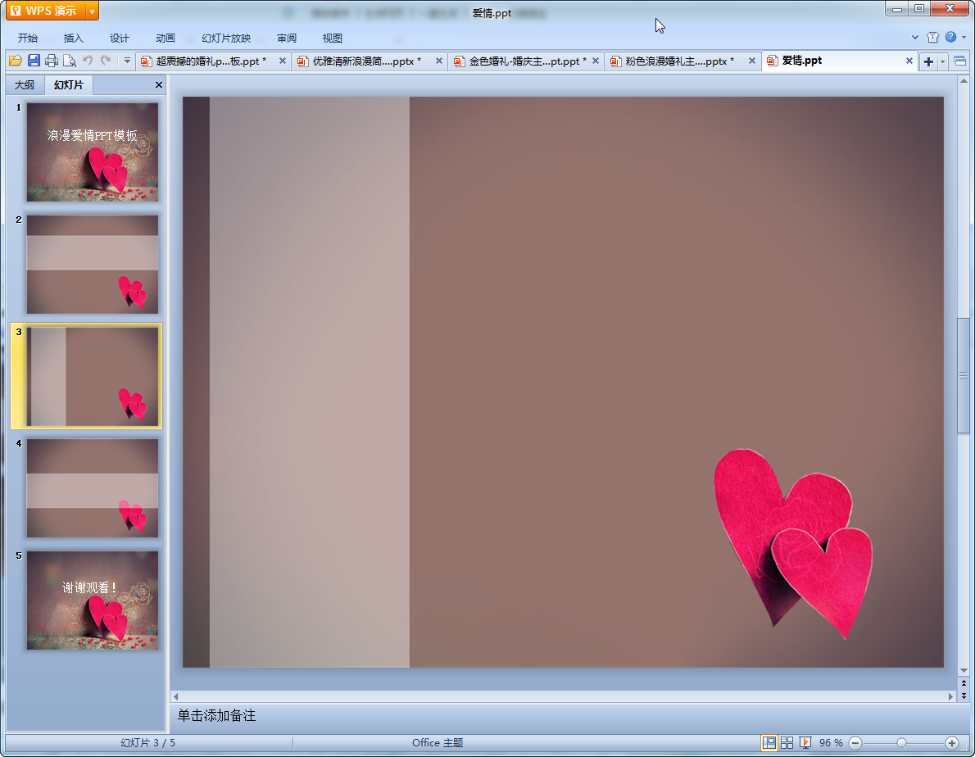Open Print Preview icon
This screenshot has height=757, width=975.
70,61
